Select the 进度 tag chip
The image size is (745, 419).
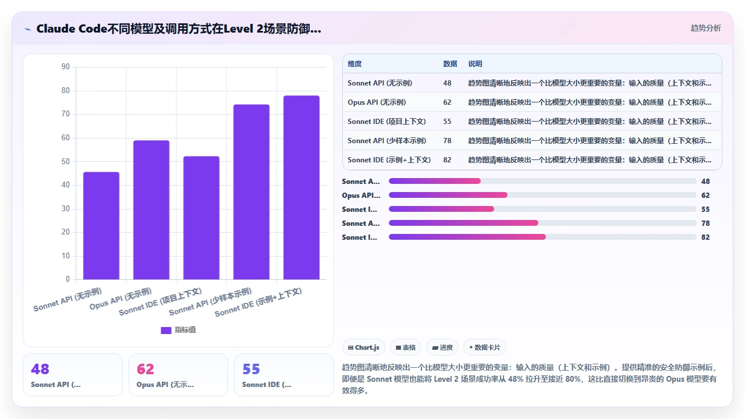[442, 347]
